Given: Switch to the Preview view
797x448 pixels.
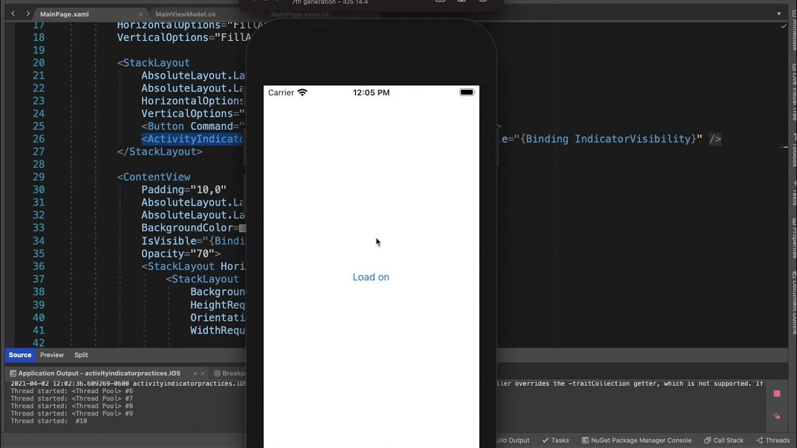Looking at the screenshot, I should [52, 355].
